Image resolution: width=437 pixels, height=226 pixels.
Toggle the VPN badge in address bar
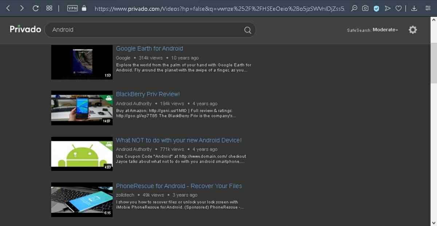72,8
